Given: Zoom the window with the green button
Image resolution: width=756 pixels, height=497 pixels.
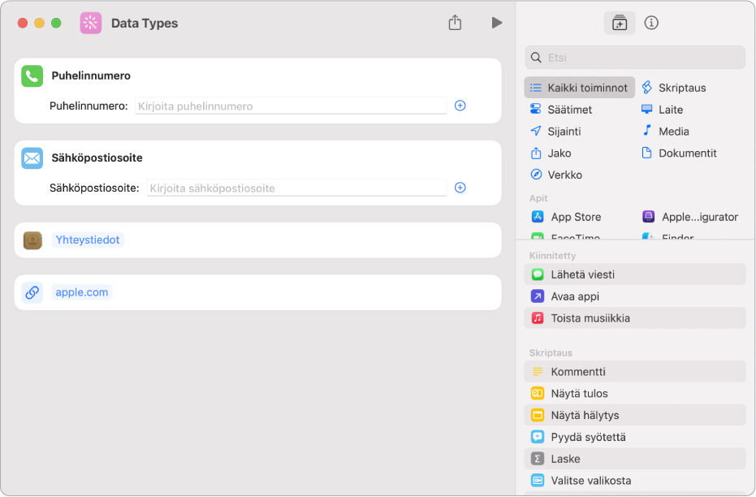Looking at the screenshot, I should 56,23.
